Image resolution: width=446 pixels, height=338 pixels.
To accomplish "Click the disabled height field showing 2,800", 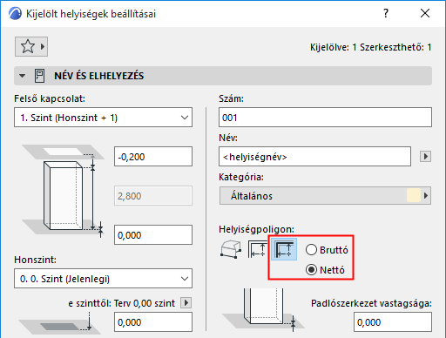I will tap(153, 196).
